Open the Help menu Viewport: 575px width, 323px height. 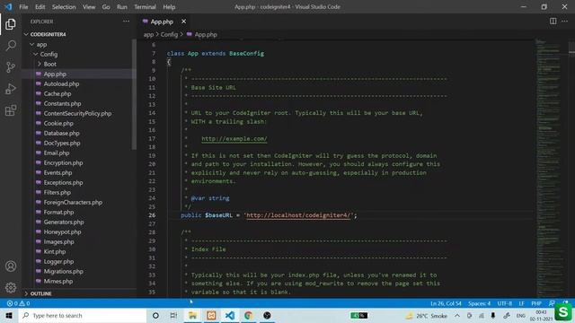coord(169,6)
